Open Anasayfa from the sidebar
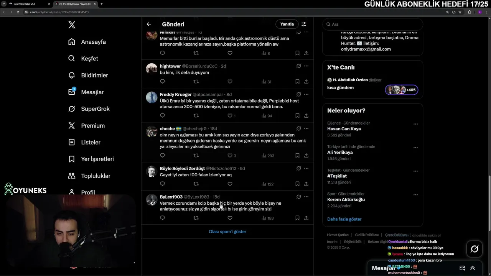Image resolution: width=491 pixels, height=276 pixels. (x=87, y=42)
